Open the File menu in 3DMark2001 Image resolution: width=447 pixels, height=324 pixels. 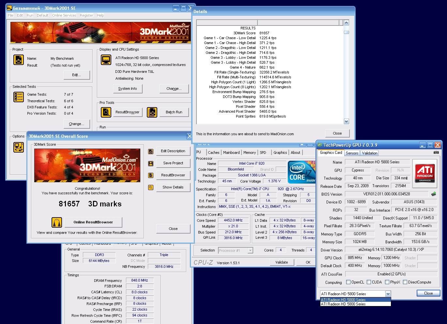point(10,15)
